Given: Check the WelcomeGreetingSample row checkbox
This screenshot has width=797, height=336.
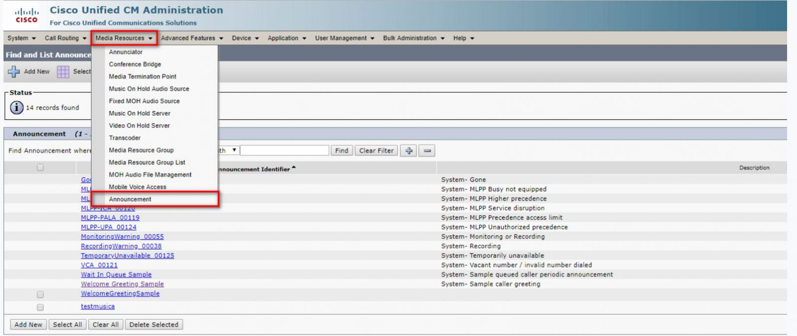Looking at the screenshot, I should pyautogui.click(x=40, y=294).
